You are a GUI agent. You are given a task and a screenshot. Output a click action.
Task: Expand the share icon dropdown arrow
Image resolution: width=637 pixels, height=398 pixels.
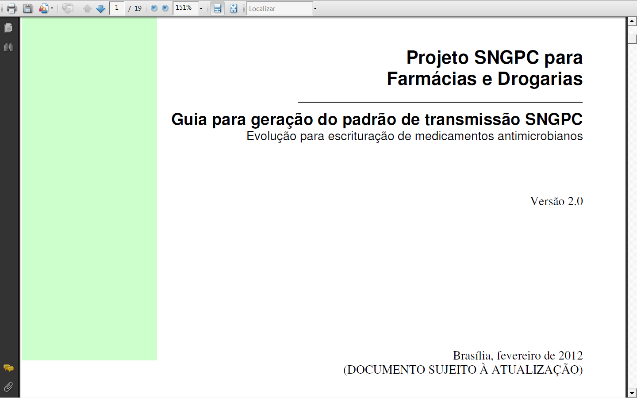click(52, 8)
